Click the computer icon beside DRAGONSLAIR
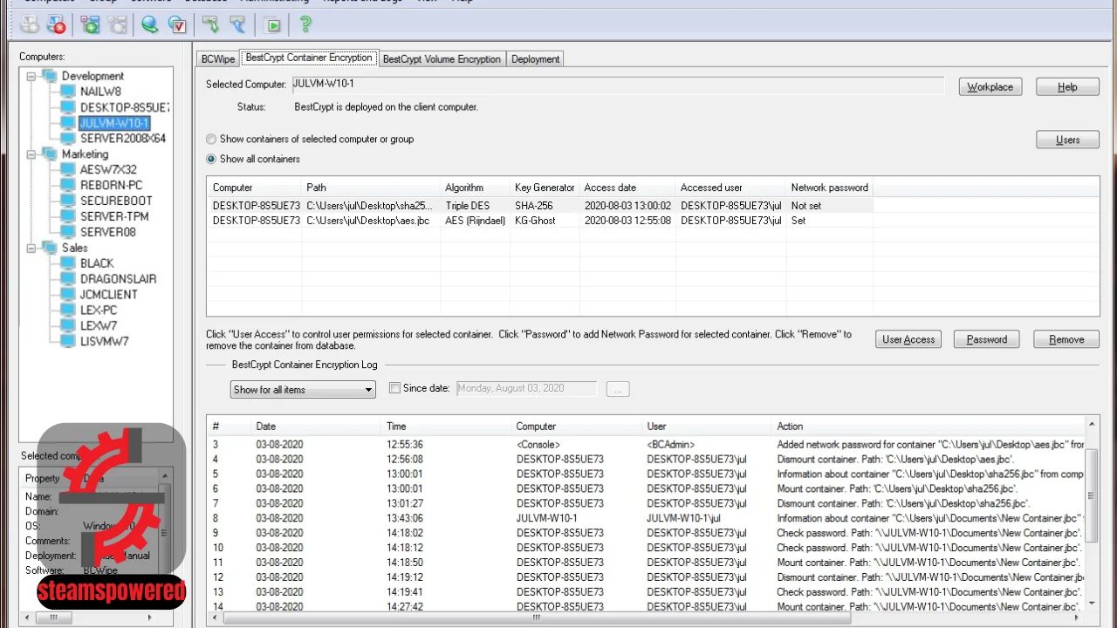Viewport: 1117px width, 628px height. (68, 279)
